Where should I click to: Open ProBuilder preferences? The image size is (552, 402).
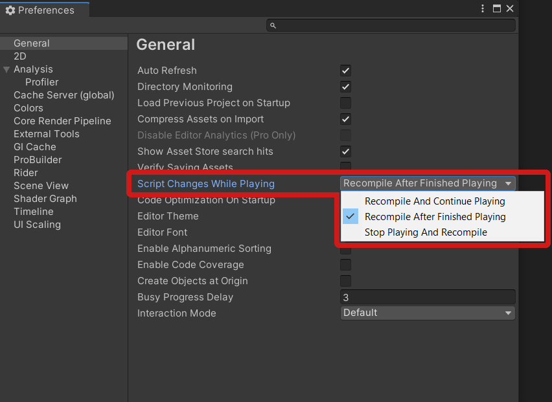tap(38, 160)
